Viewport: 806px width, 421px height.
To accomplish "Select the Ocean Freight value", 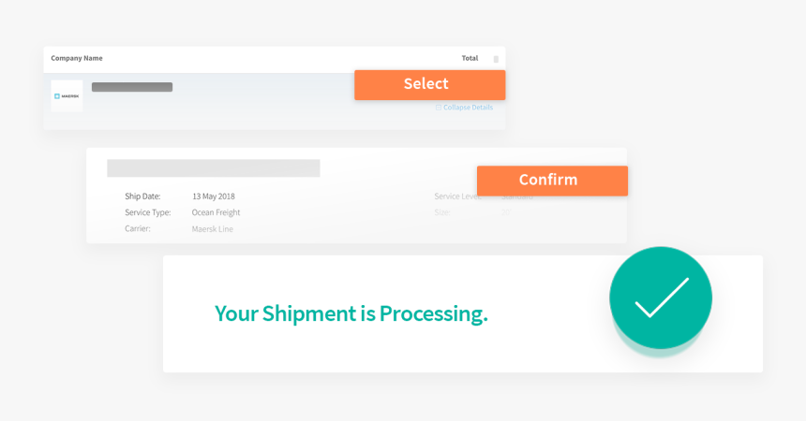I will point(216,212).
